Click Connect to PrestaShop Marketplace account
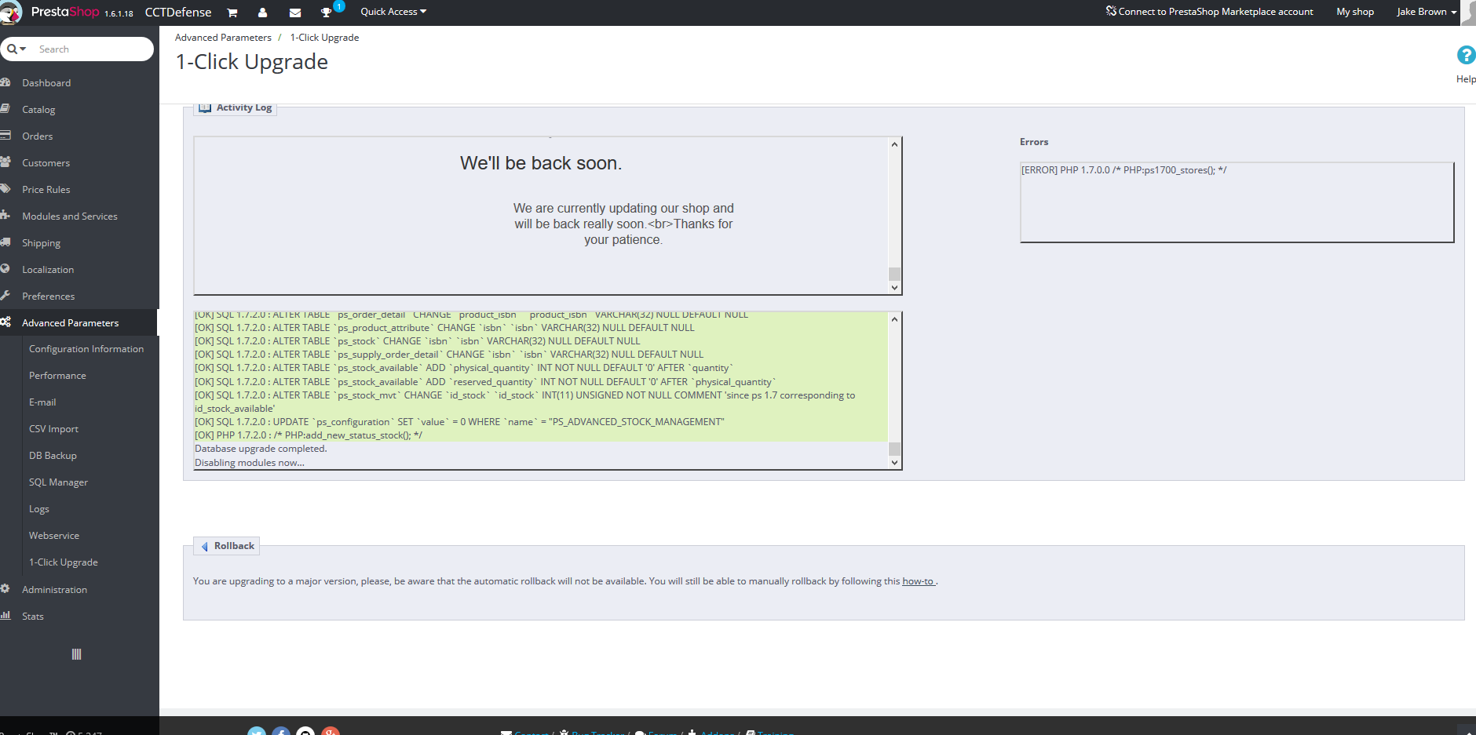 (1210, 12)
